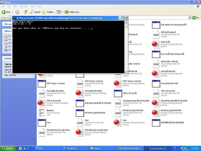Open the Tools menu

point(33,6)
